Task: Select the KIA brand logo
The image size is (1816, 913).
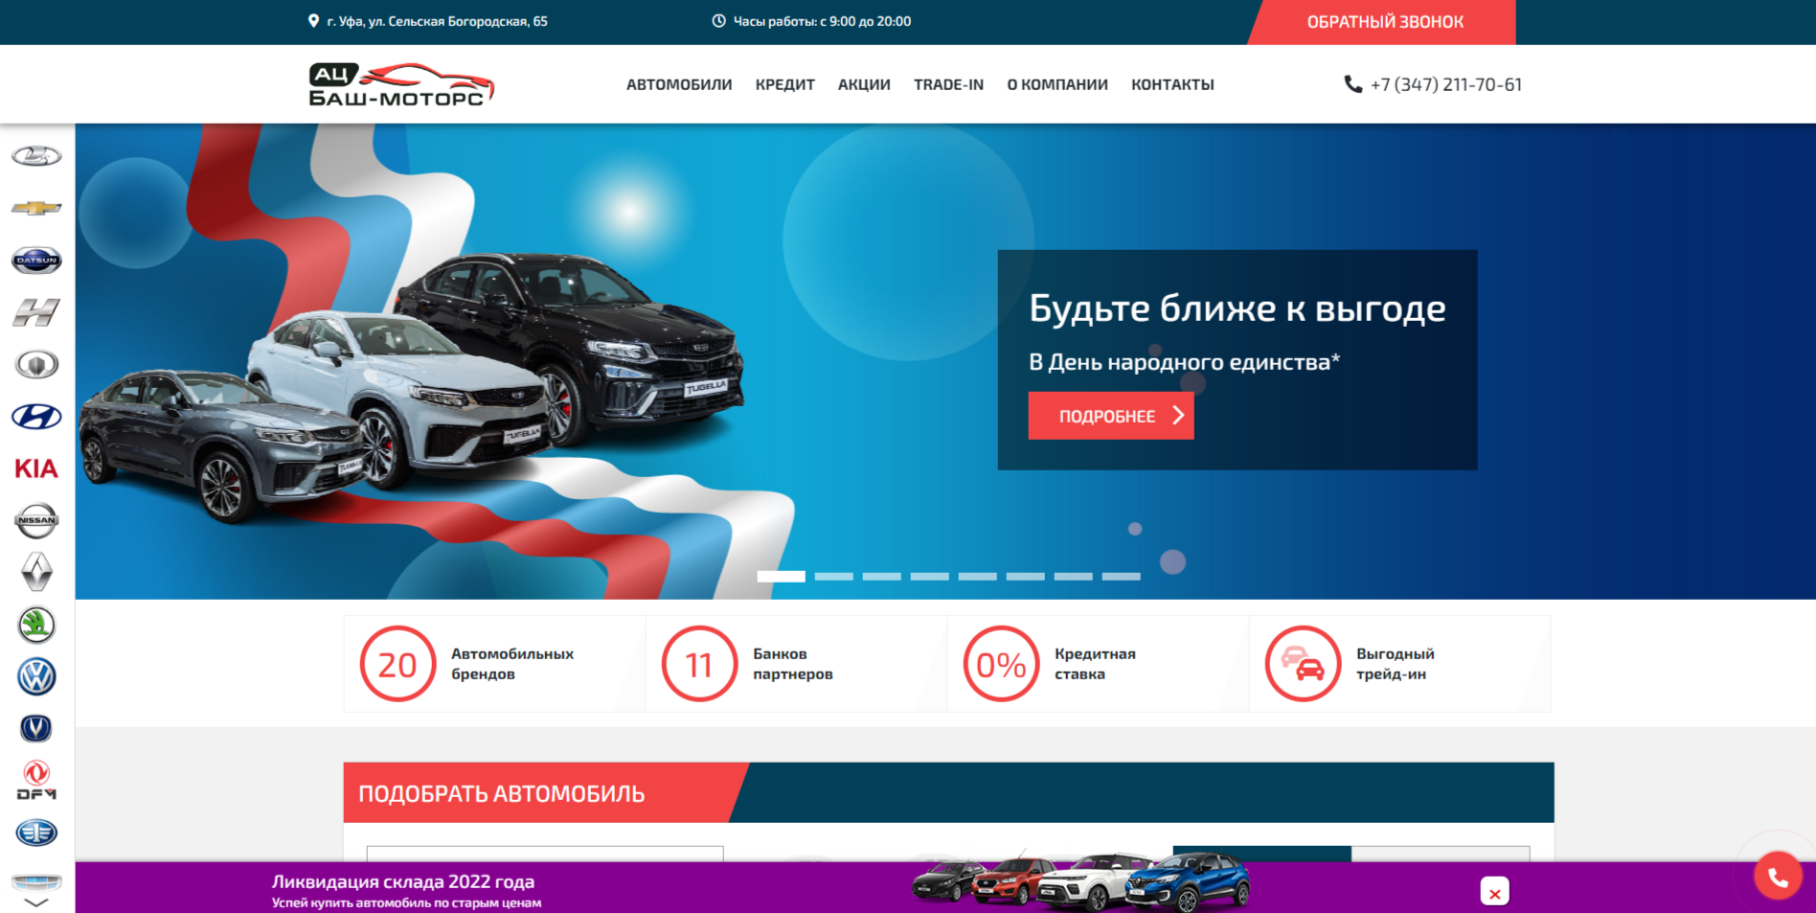Action: pyautogui.click(x=36, y=468)
